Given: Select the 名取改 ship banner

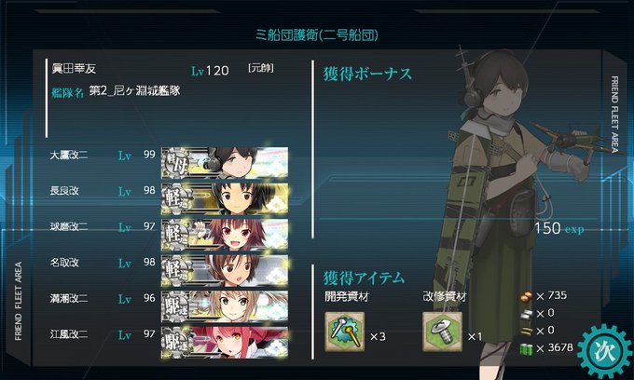Looking at the screenshot, I should click(225, 270).
